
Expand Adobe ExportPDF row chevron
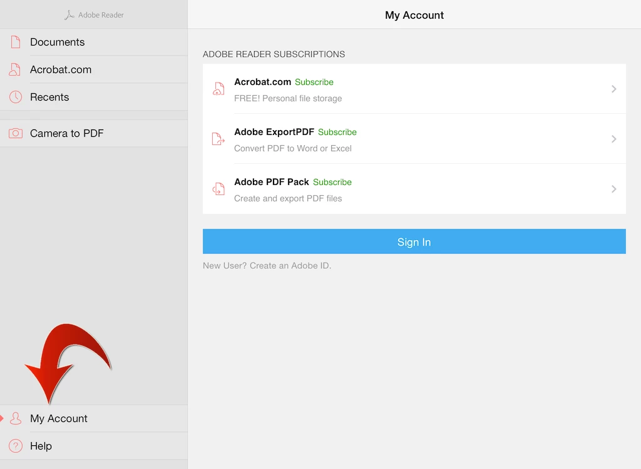coord(613,139)
